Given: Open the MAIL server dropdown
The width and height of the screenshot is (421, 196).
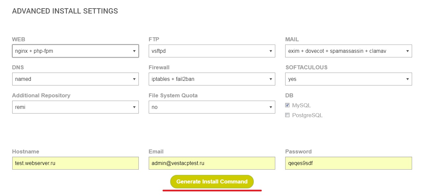Looking at the screenshot, I should (x=348, y=51).
